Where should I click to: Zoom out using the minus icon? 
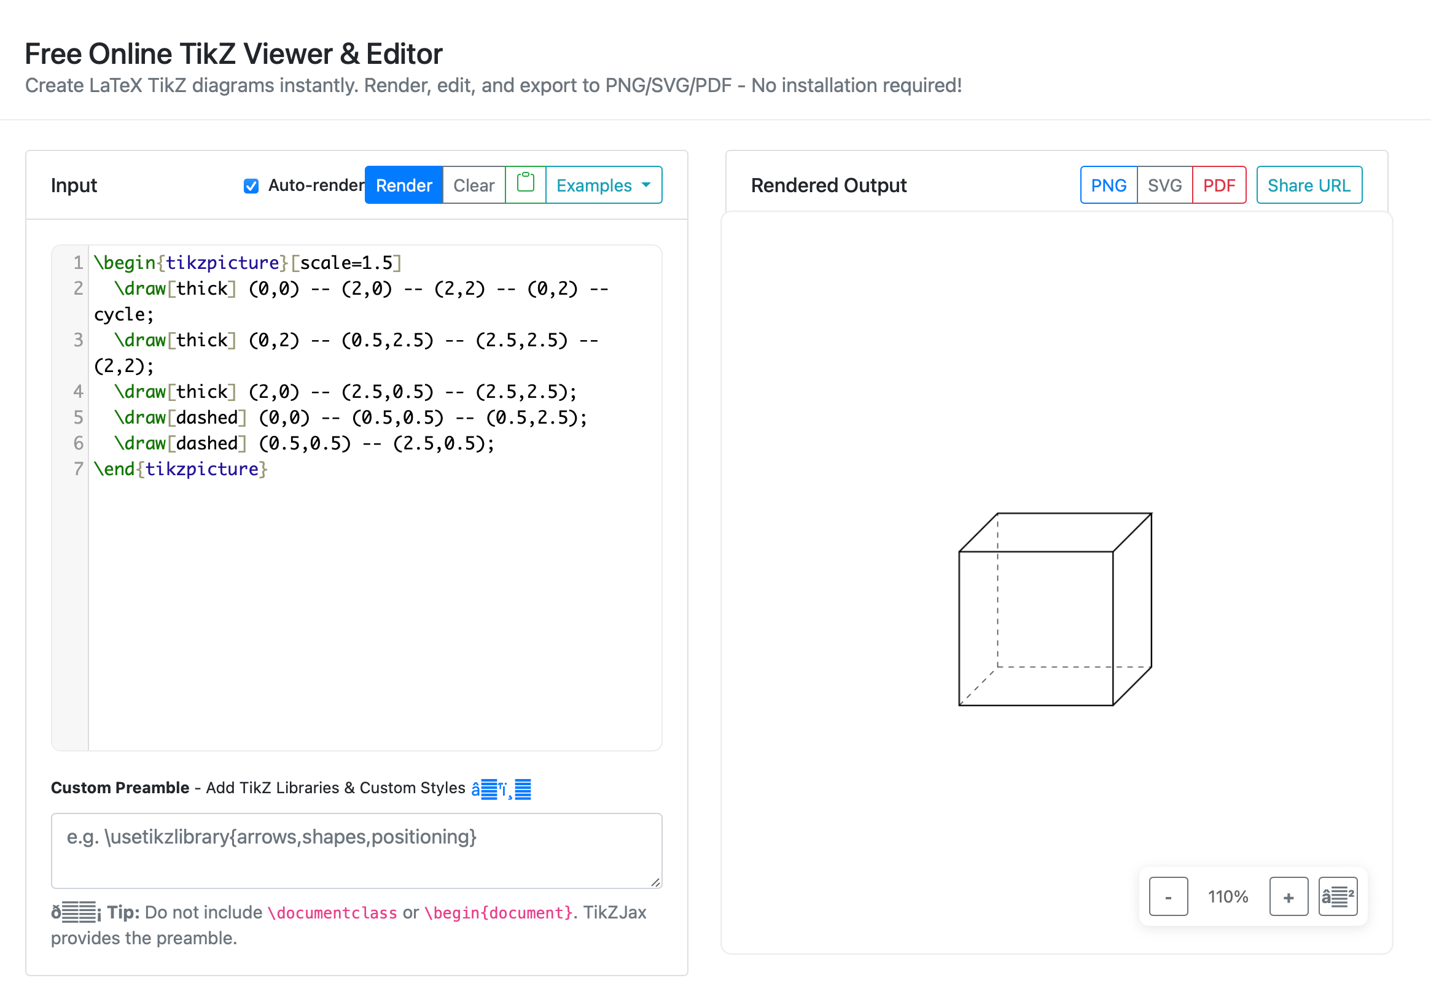click(1167, 896)
